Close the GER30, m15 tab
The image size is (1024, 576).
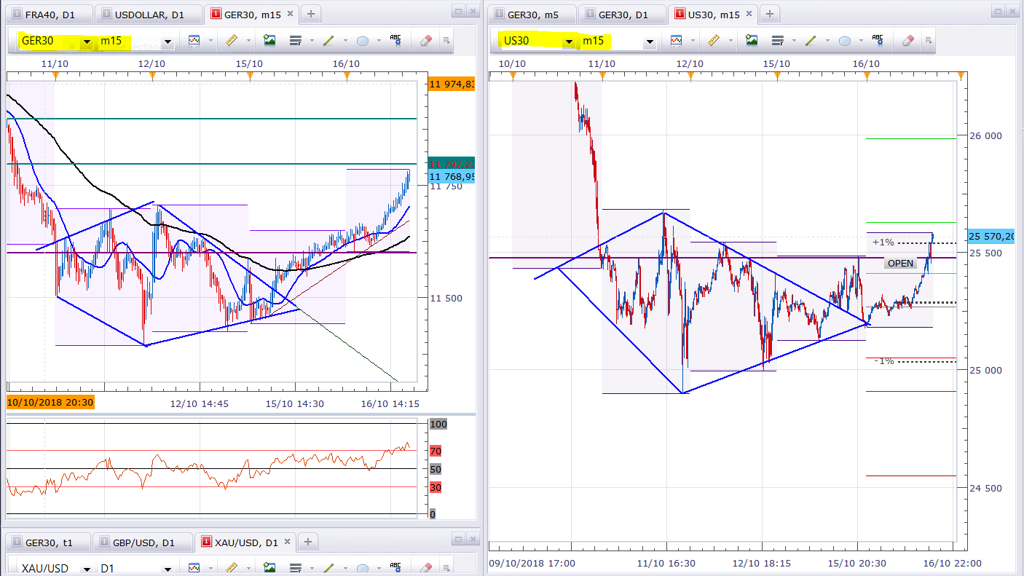click(x=290, y=14)
